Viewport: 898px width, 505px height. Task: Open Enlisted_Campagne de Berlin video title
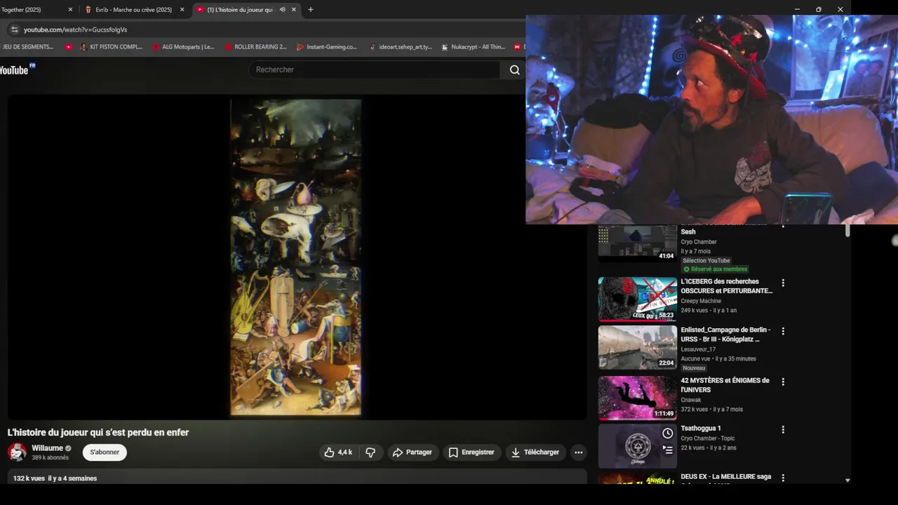(725, 335)
